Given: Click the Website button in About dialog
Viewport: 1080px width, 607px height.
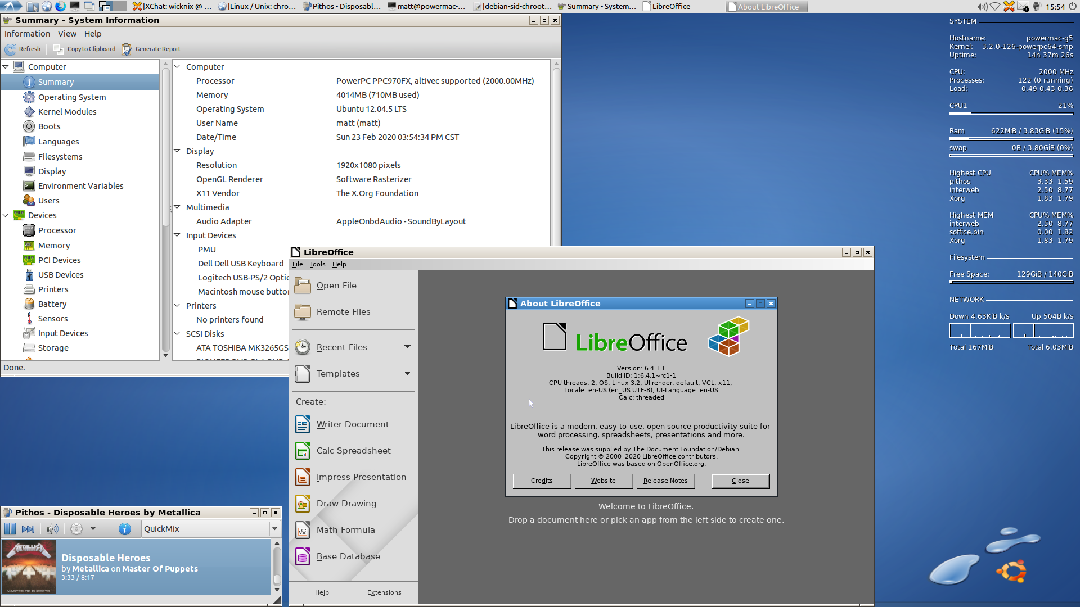Looking at the screenshot, I should click(x=603, y=481).
